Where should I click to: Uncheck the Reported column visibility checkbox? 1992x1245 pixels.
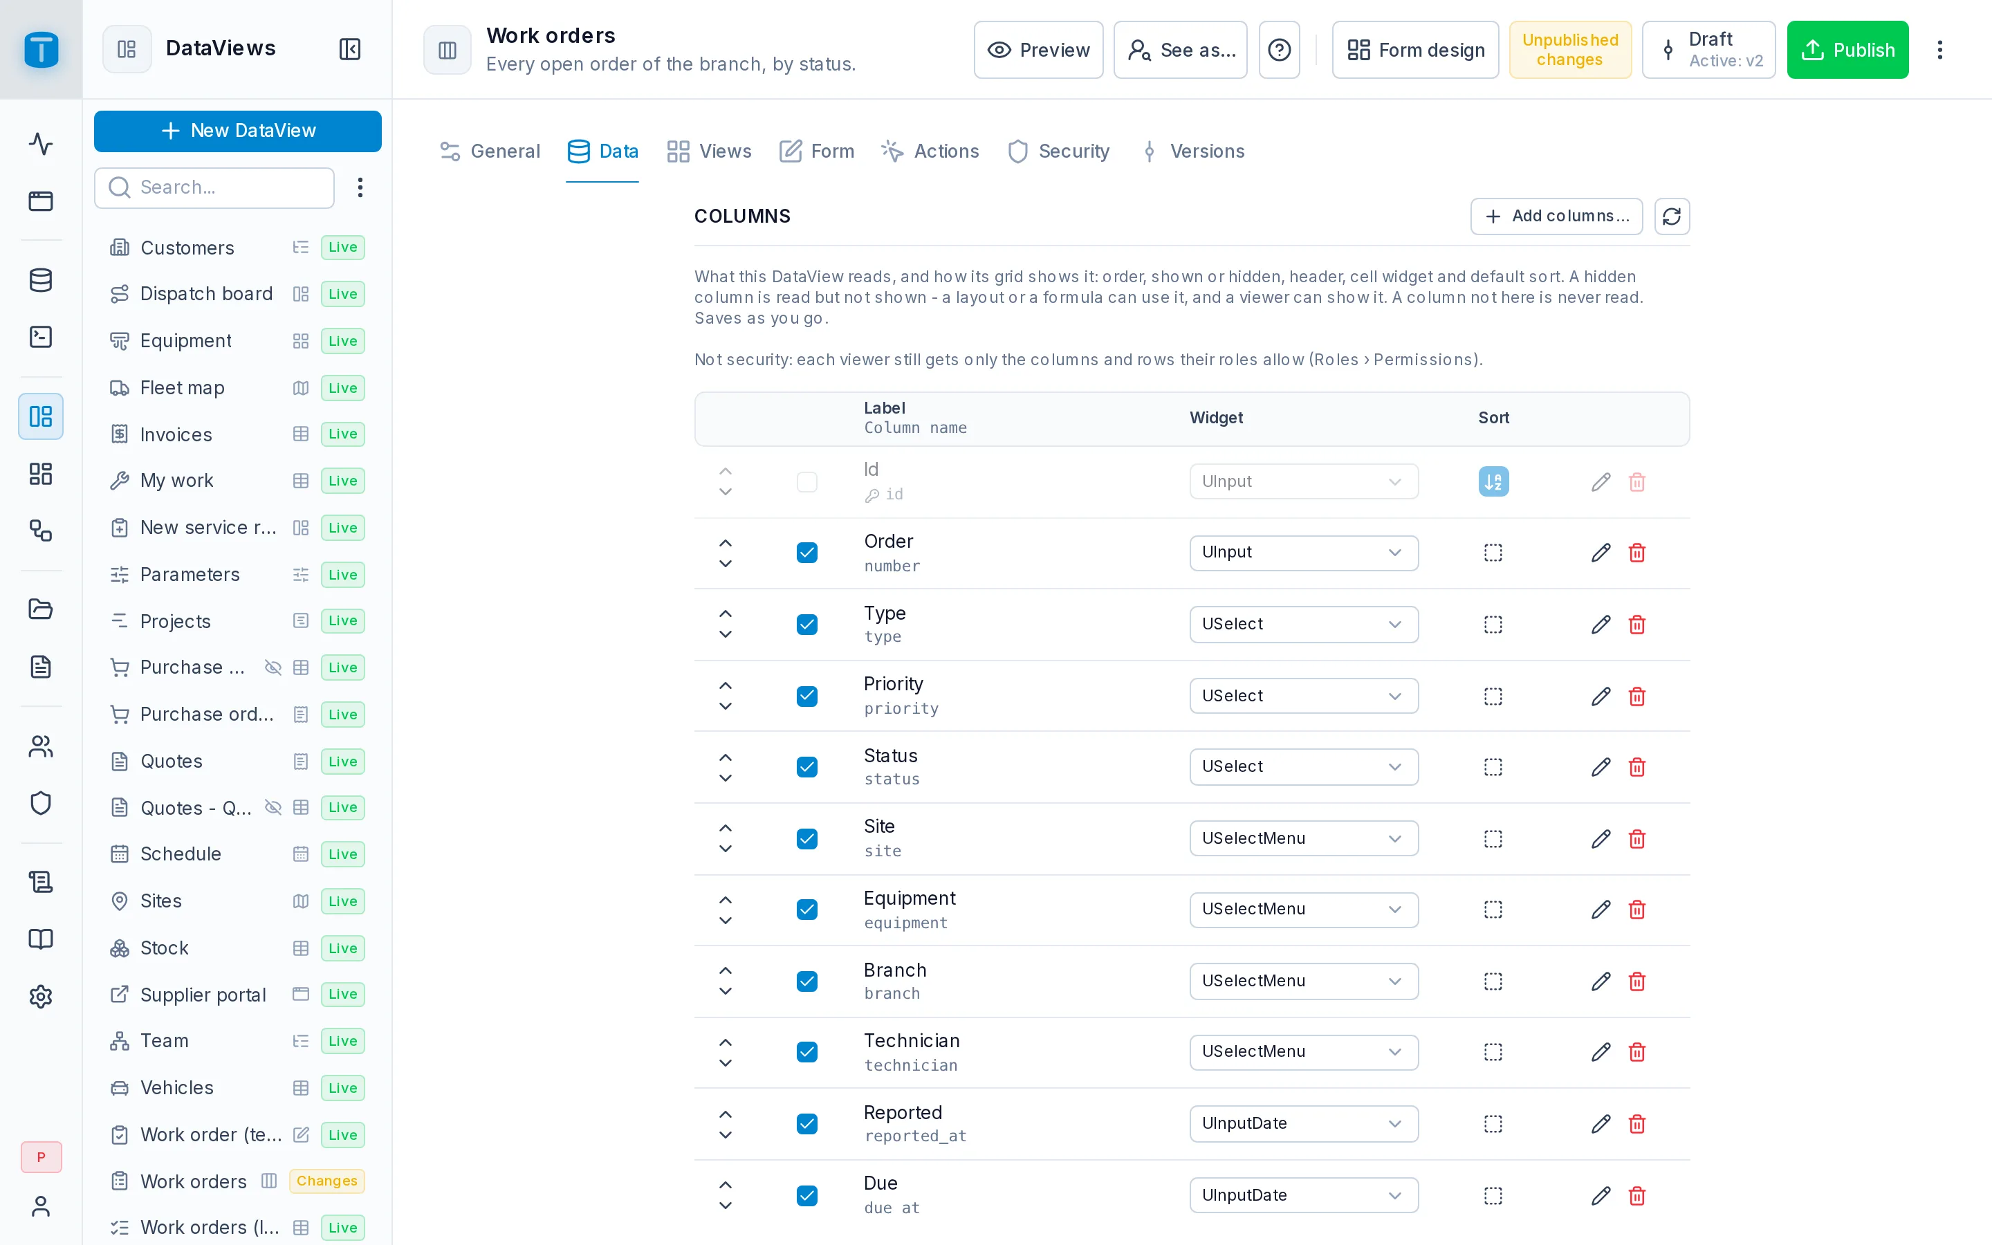tap(806, 1124)
